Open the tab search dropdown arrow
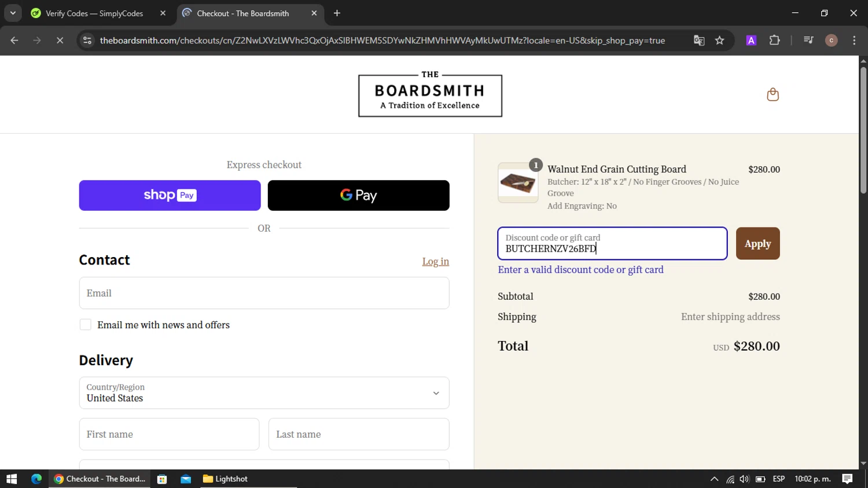Viewport: 868px width, 488px height. pyautogui.click(x=13, y=13)
